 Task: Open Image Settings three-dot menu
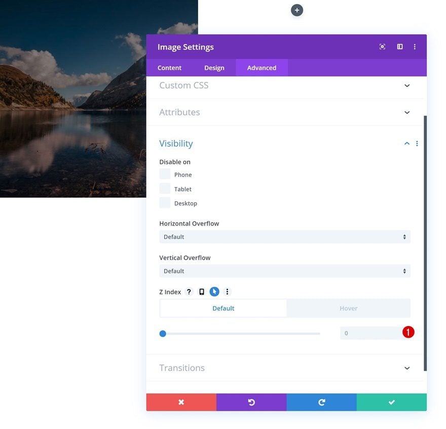415,47
